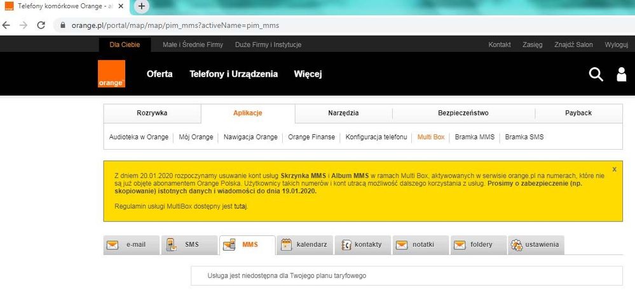The height and width of the screenshot is (290, 635).
Task: Select Duże Firmy i Instytucje segment
Action: tap(268, 44)
